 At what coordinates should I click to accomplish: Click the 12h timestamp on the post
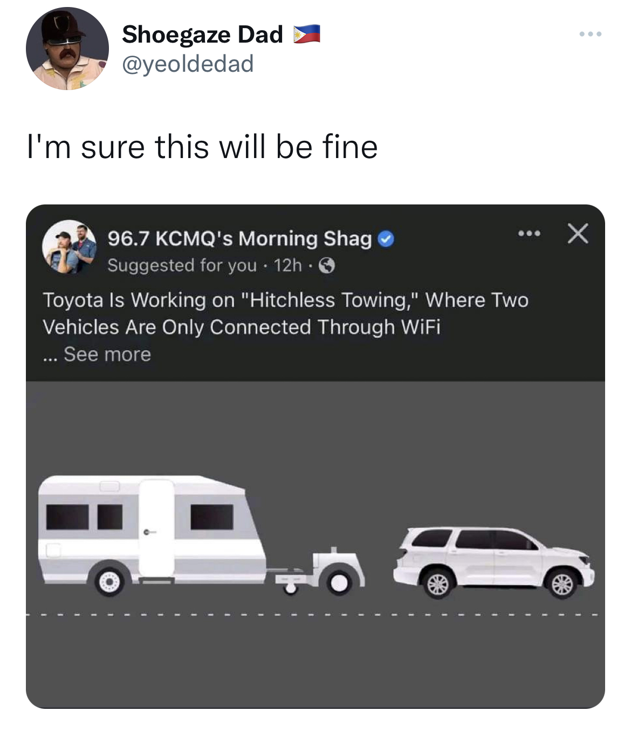coord(287,265)
